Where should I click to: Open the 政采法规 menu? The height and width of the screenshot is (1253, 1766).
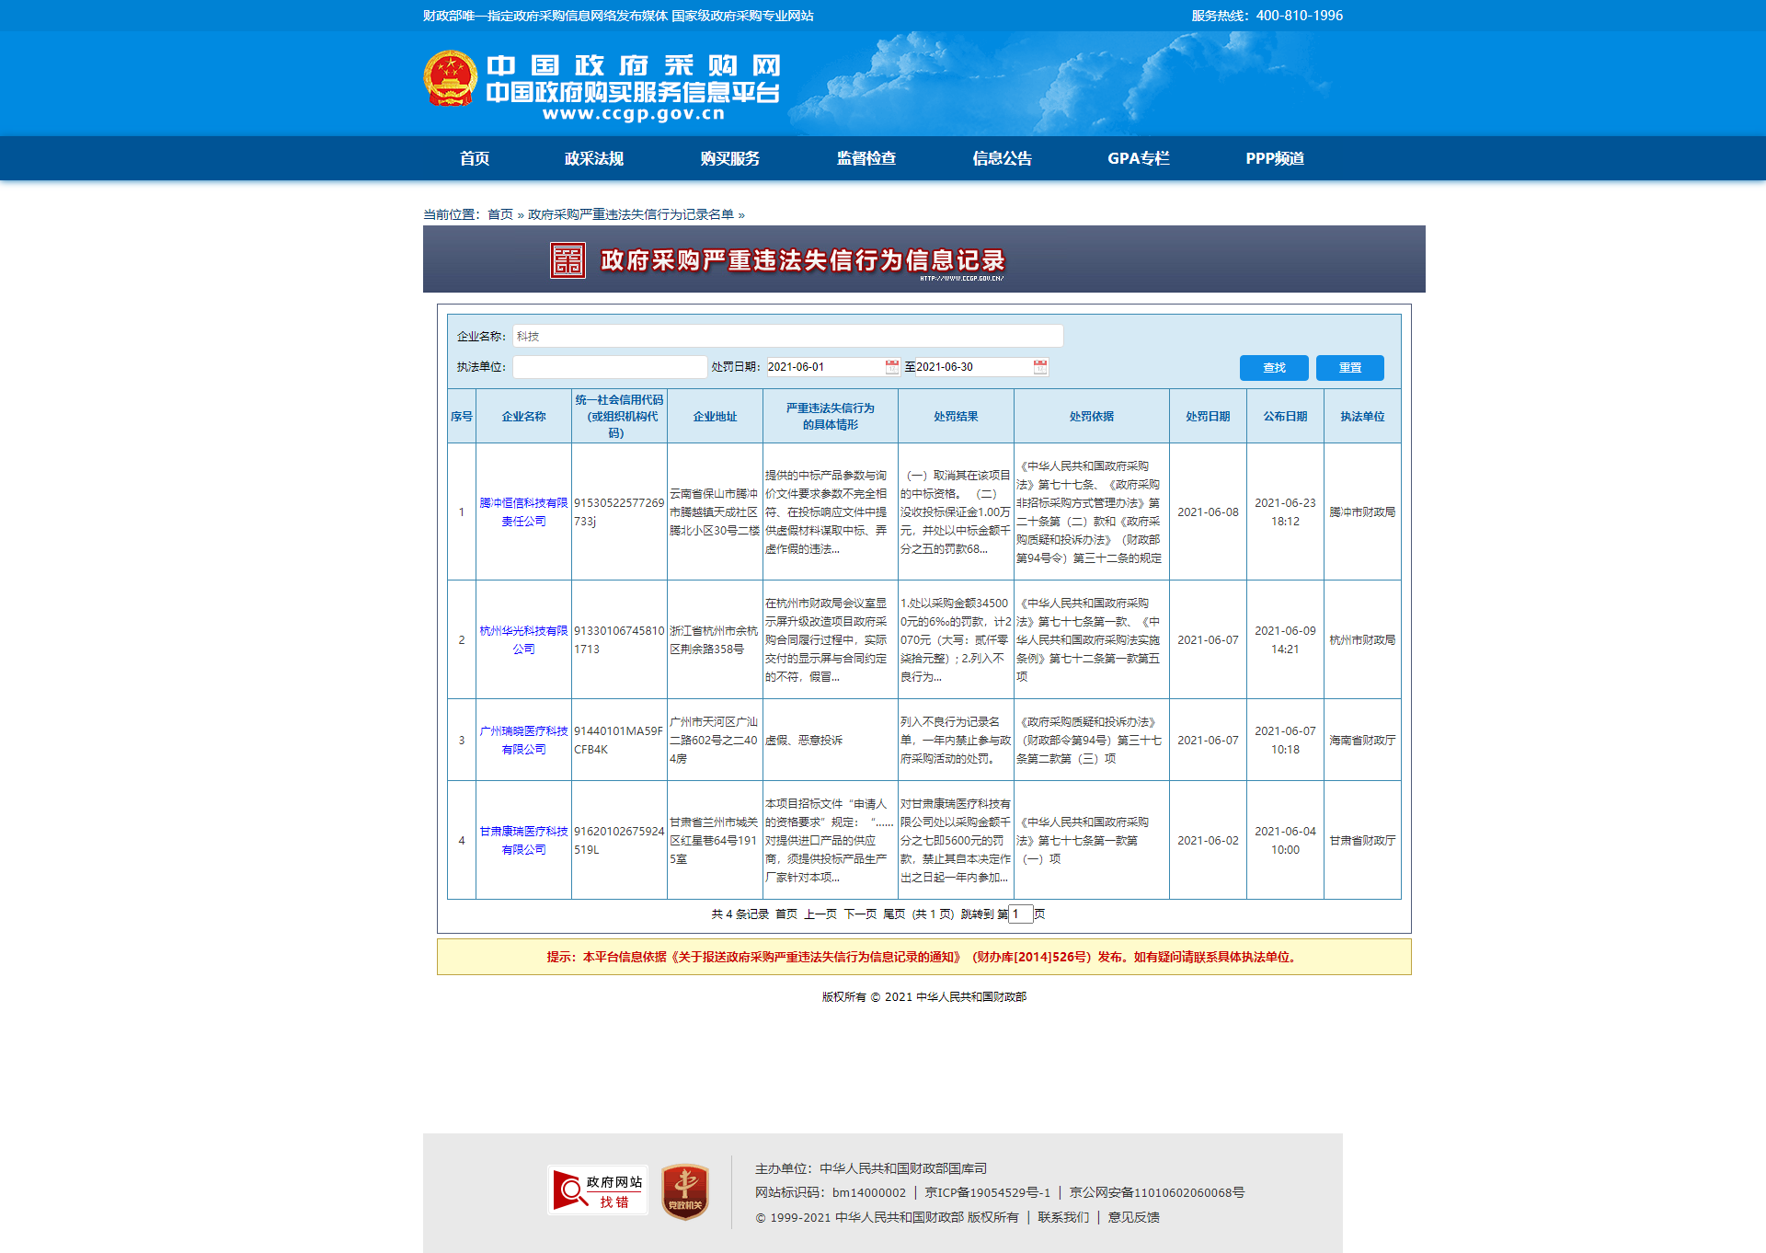[593, 158]
